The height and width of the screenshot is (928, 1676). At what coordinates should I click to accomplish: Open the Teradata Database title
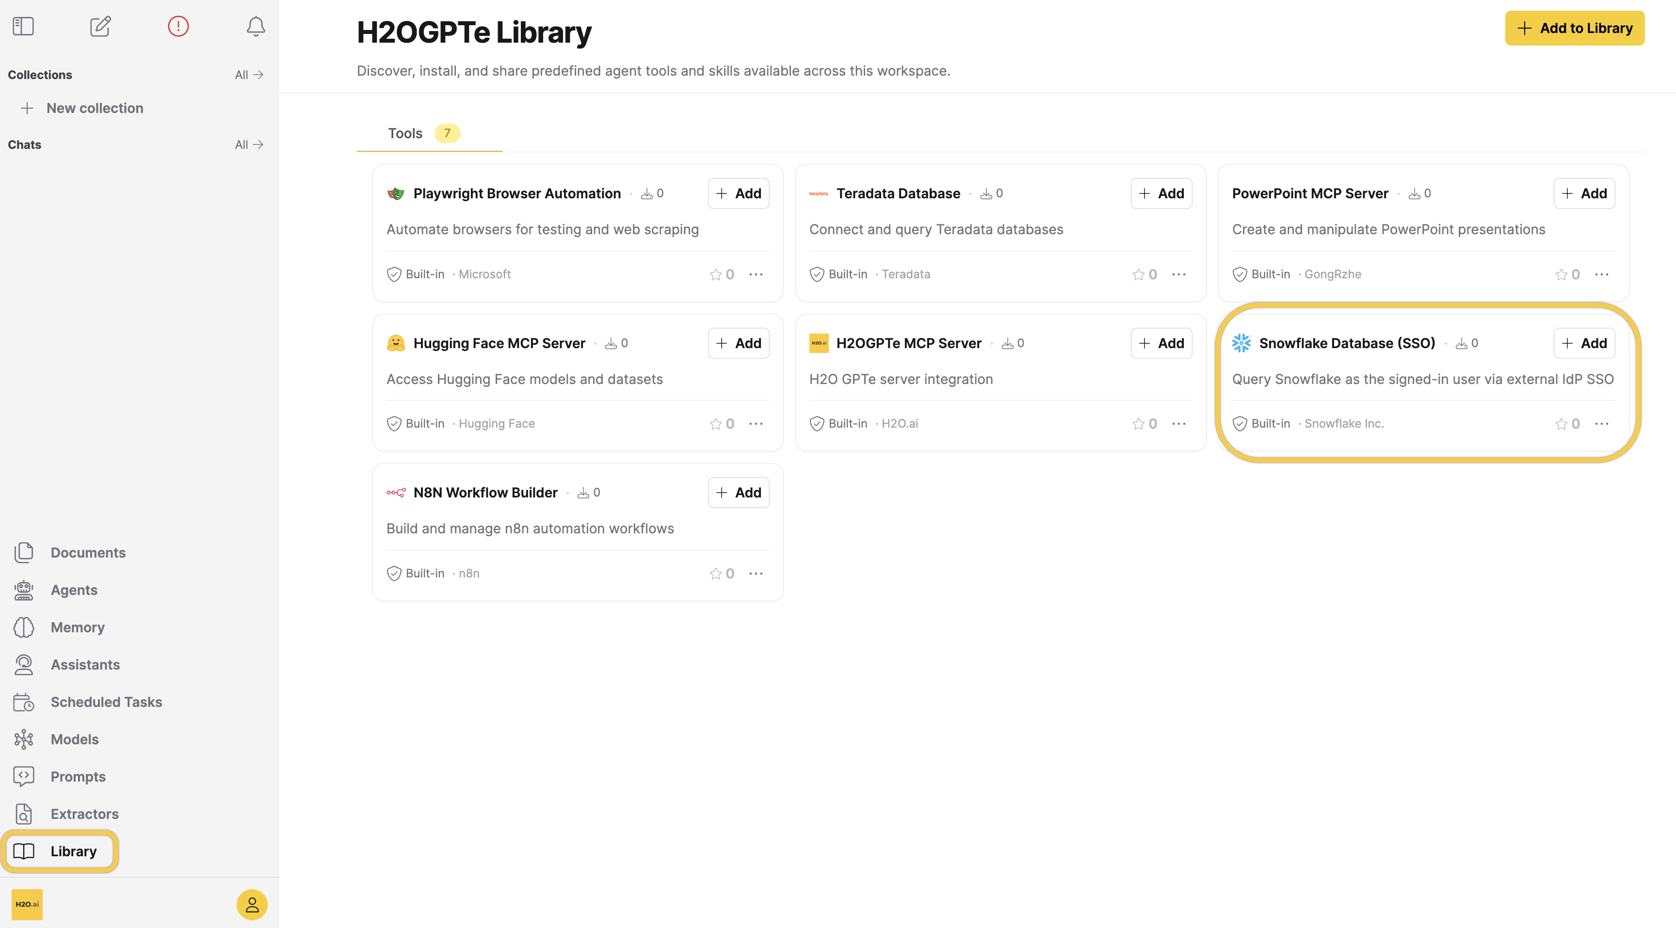pos(898,193)
